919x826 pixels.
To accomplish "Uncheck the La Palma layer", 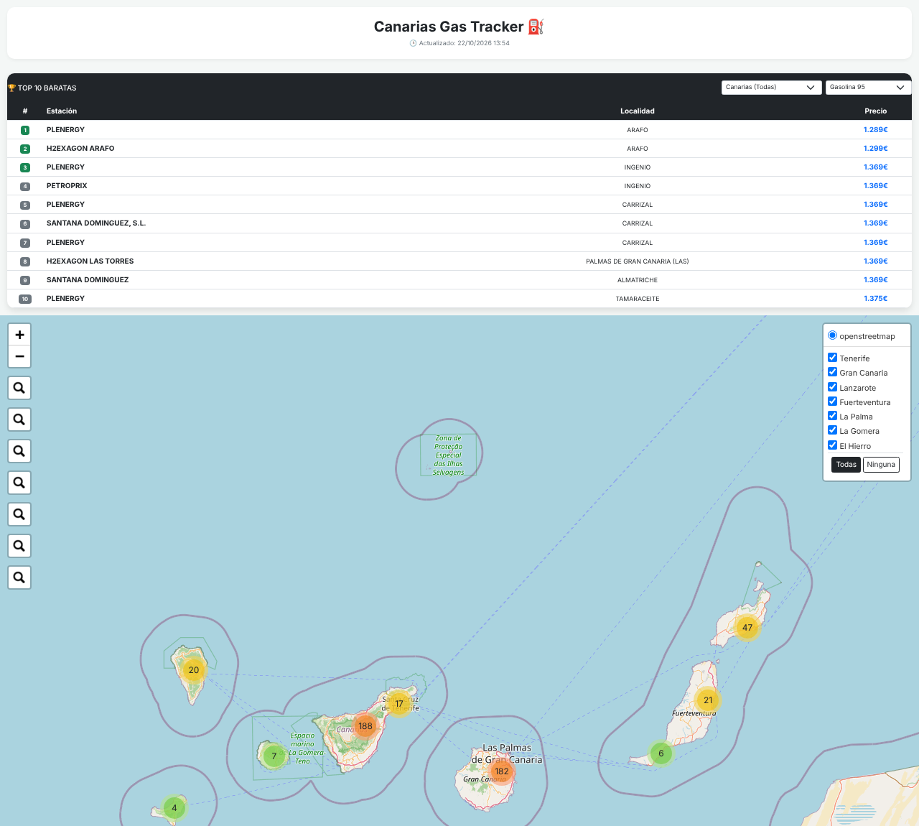I will tap(833, 416).
